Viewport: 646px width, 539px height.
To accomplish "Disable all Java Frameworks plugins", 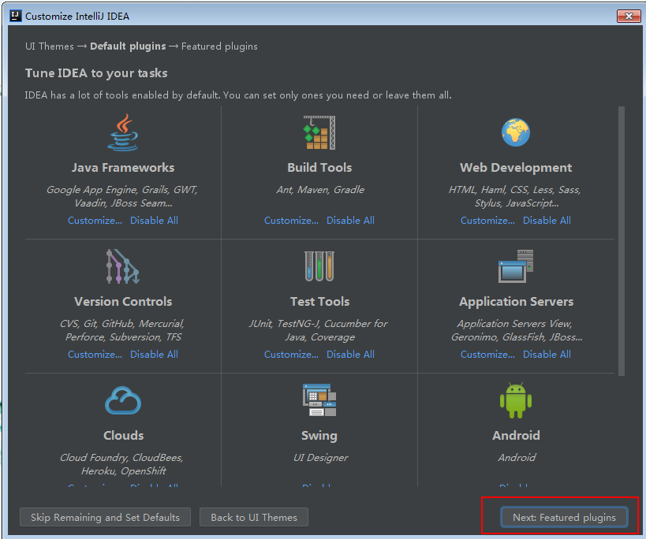I will [x=154, y=221].
